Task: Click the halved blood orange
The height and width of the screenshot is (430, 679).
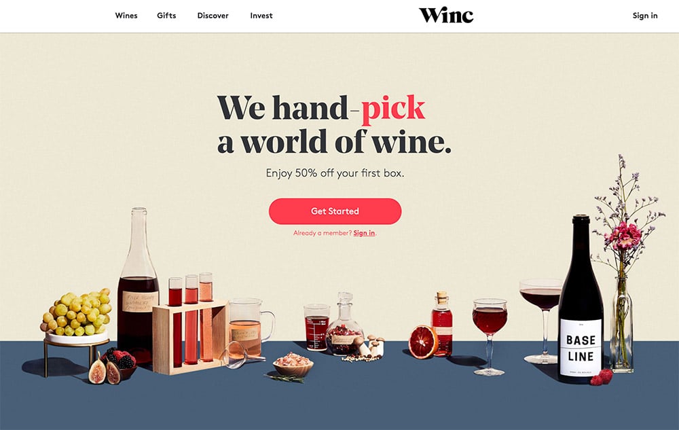Action: click(423, 342)
